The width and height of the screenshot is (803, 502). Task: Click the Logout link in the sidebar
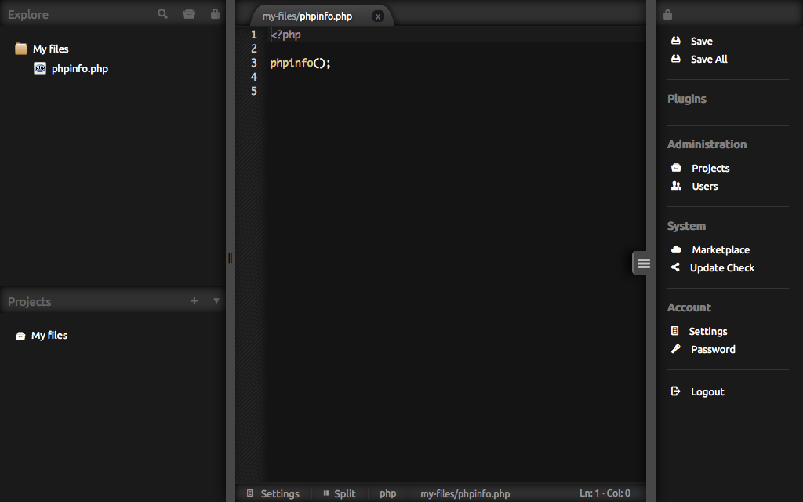pos(707,391)
